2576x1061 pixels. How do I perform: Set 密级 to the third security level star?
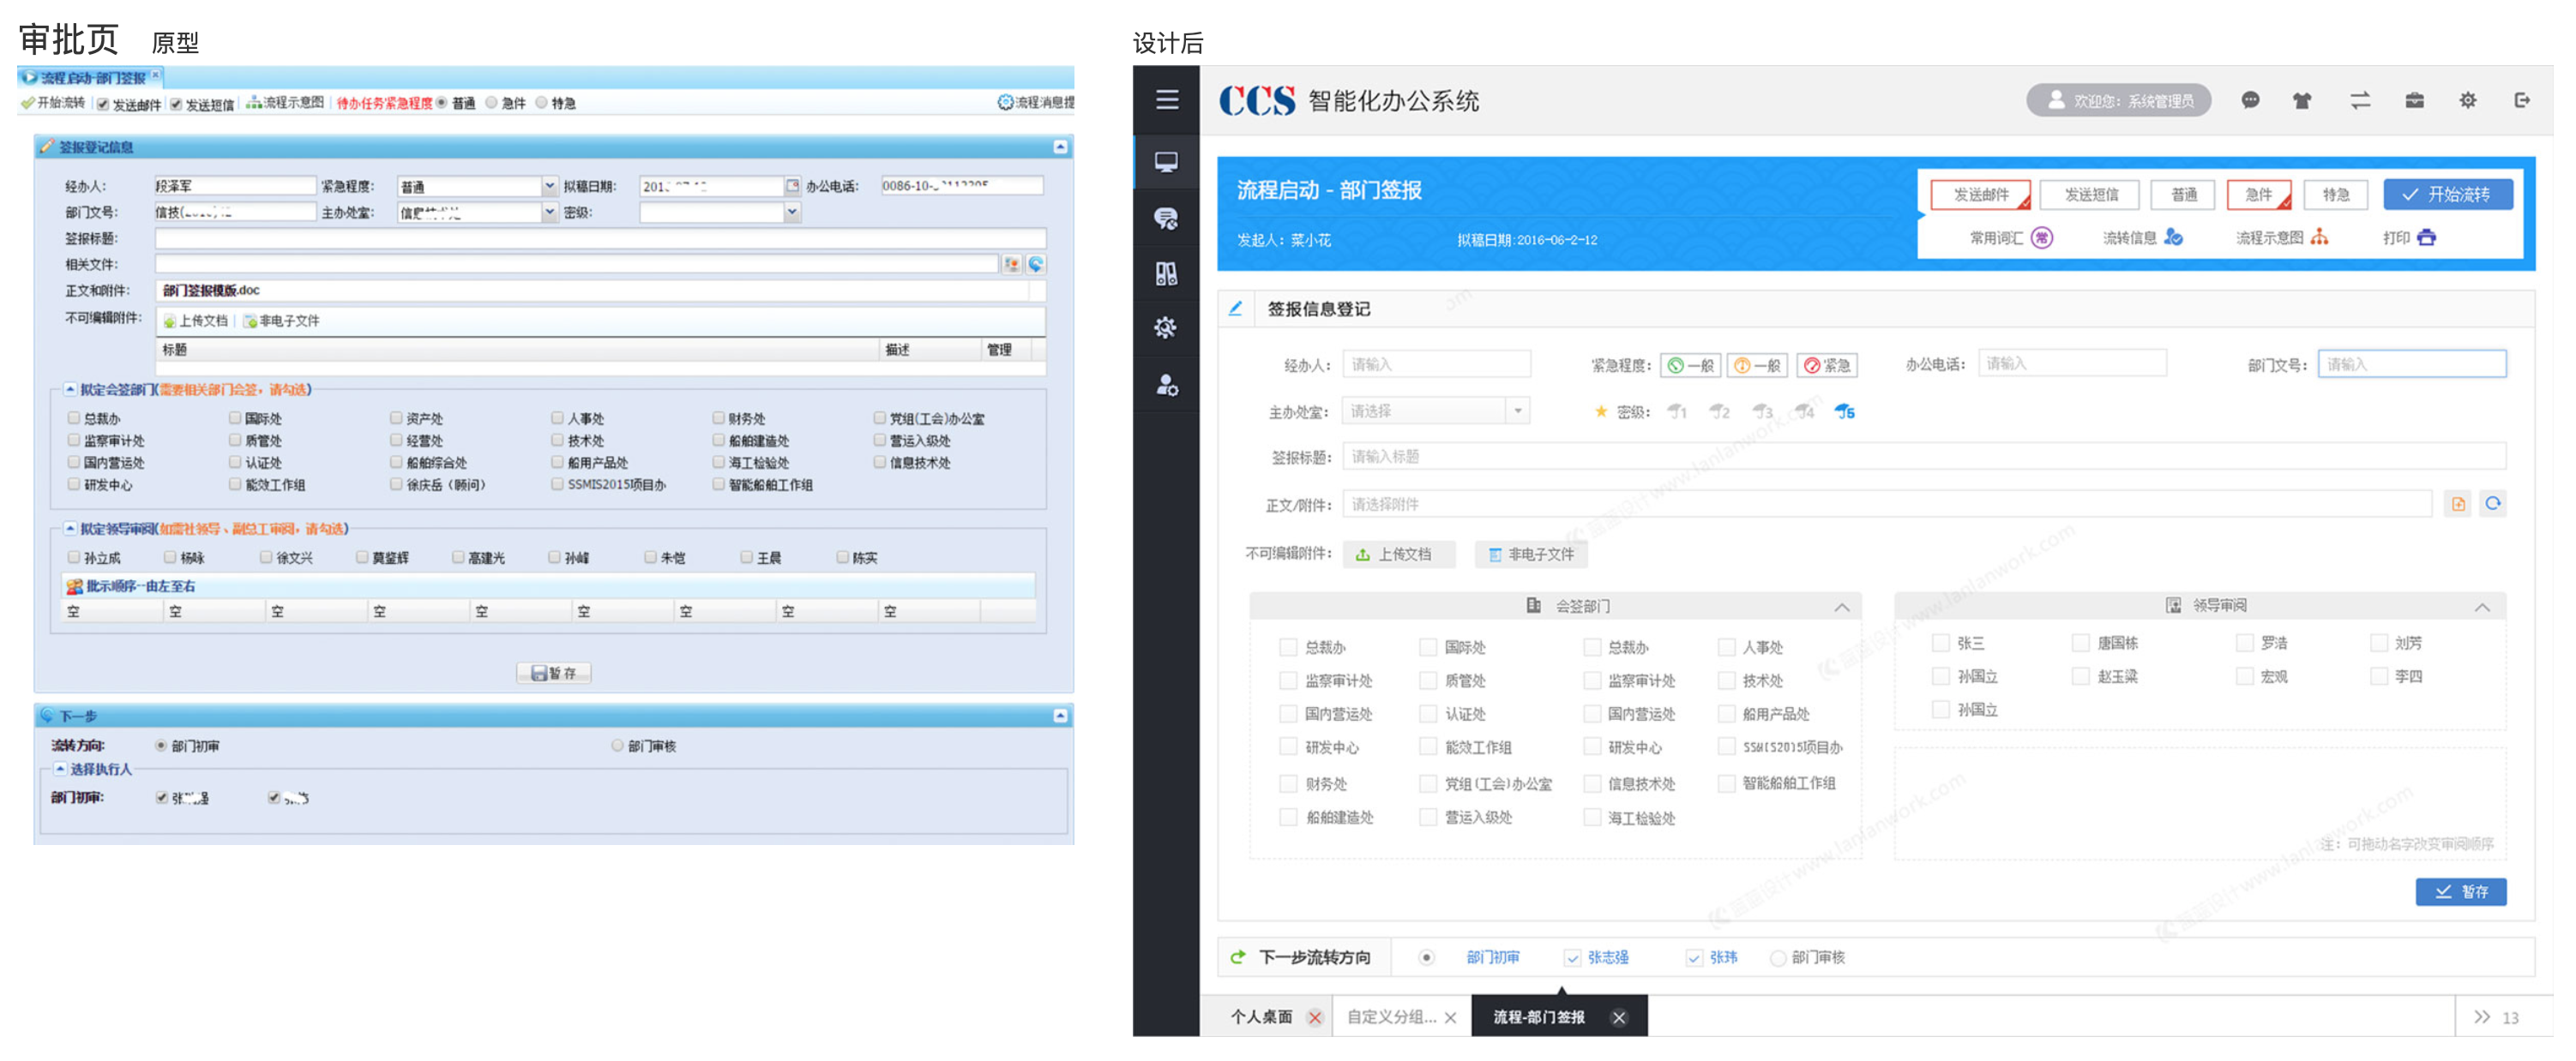click(x=1764, y=411)
